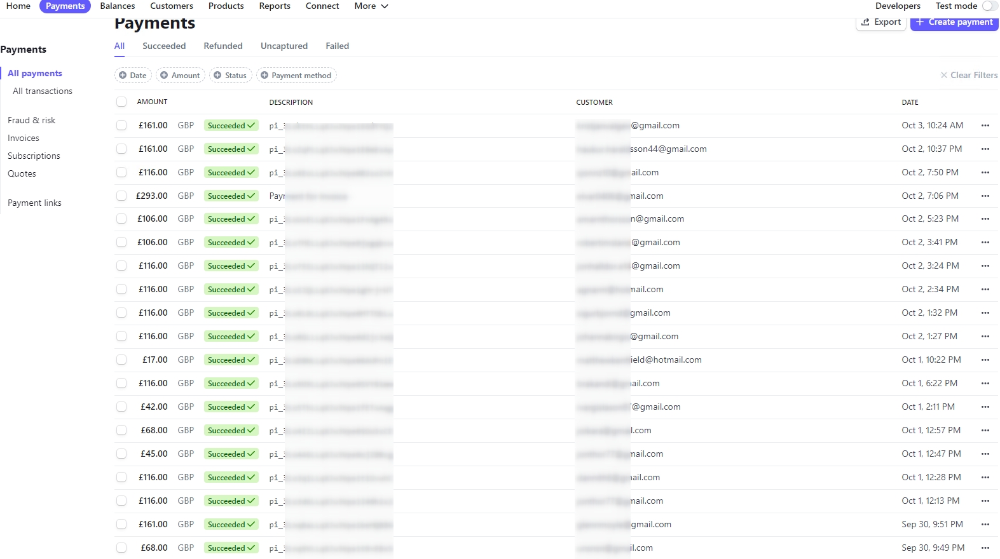Open the three-dot menu for Oct 3, 10:24 AM payment
The image size is (1000, 559).
pos(985,126)
